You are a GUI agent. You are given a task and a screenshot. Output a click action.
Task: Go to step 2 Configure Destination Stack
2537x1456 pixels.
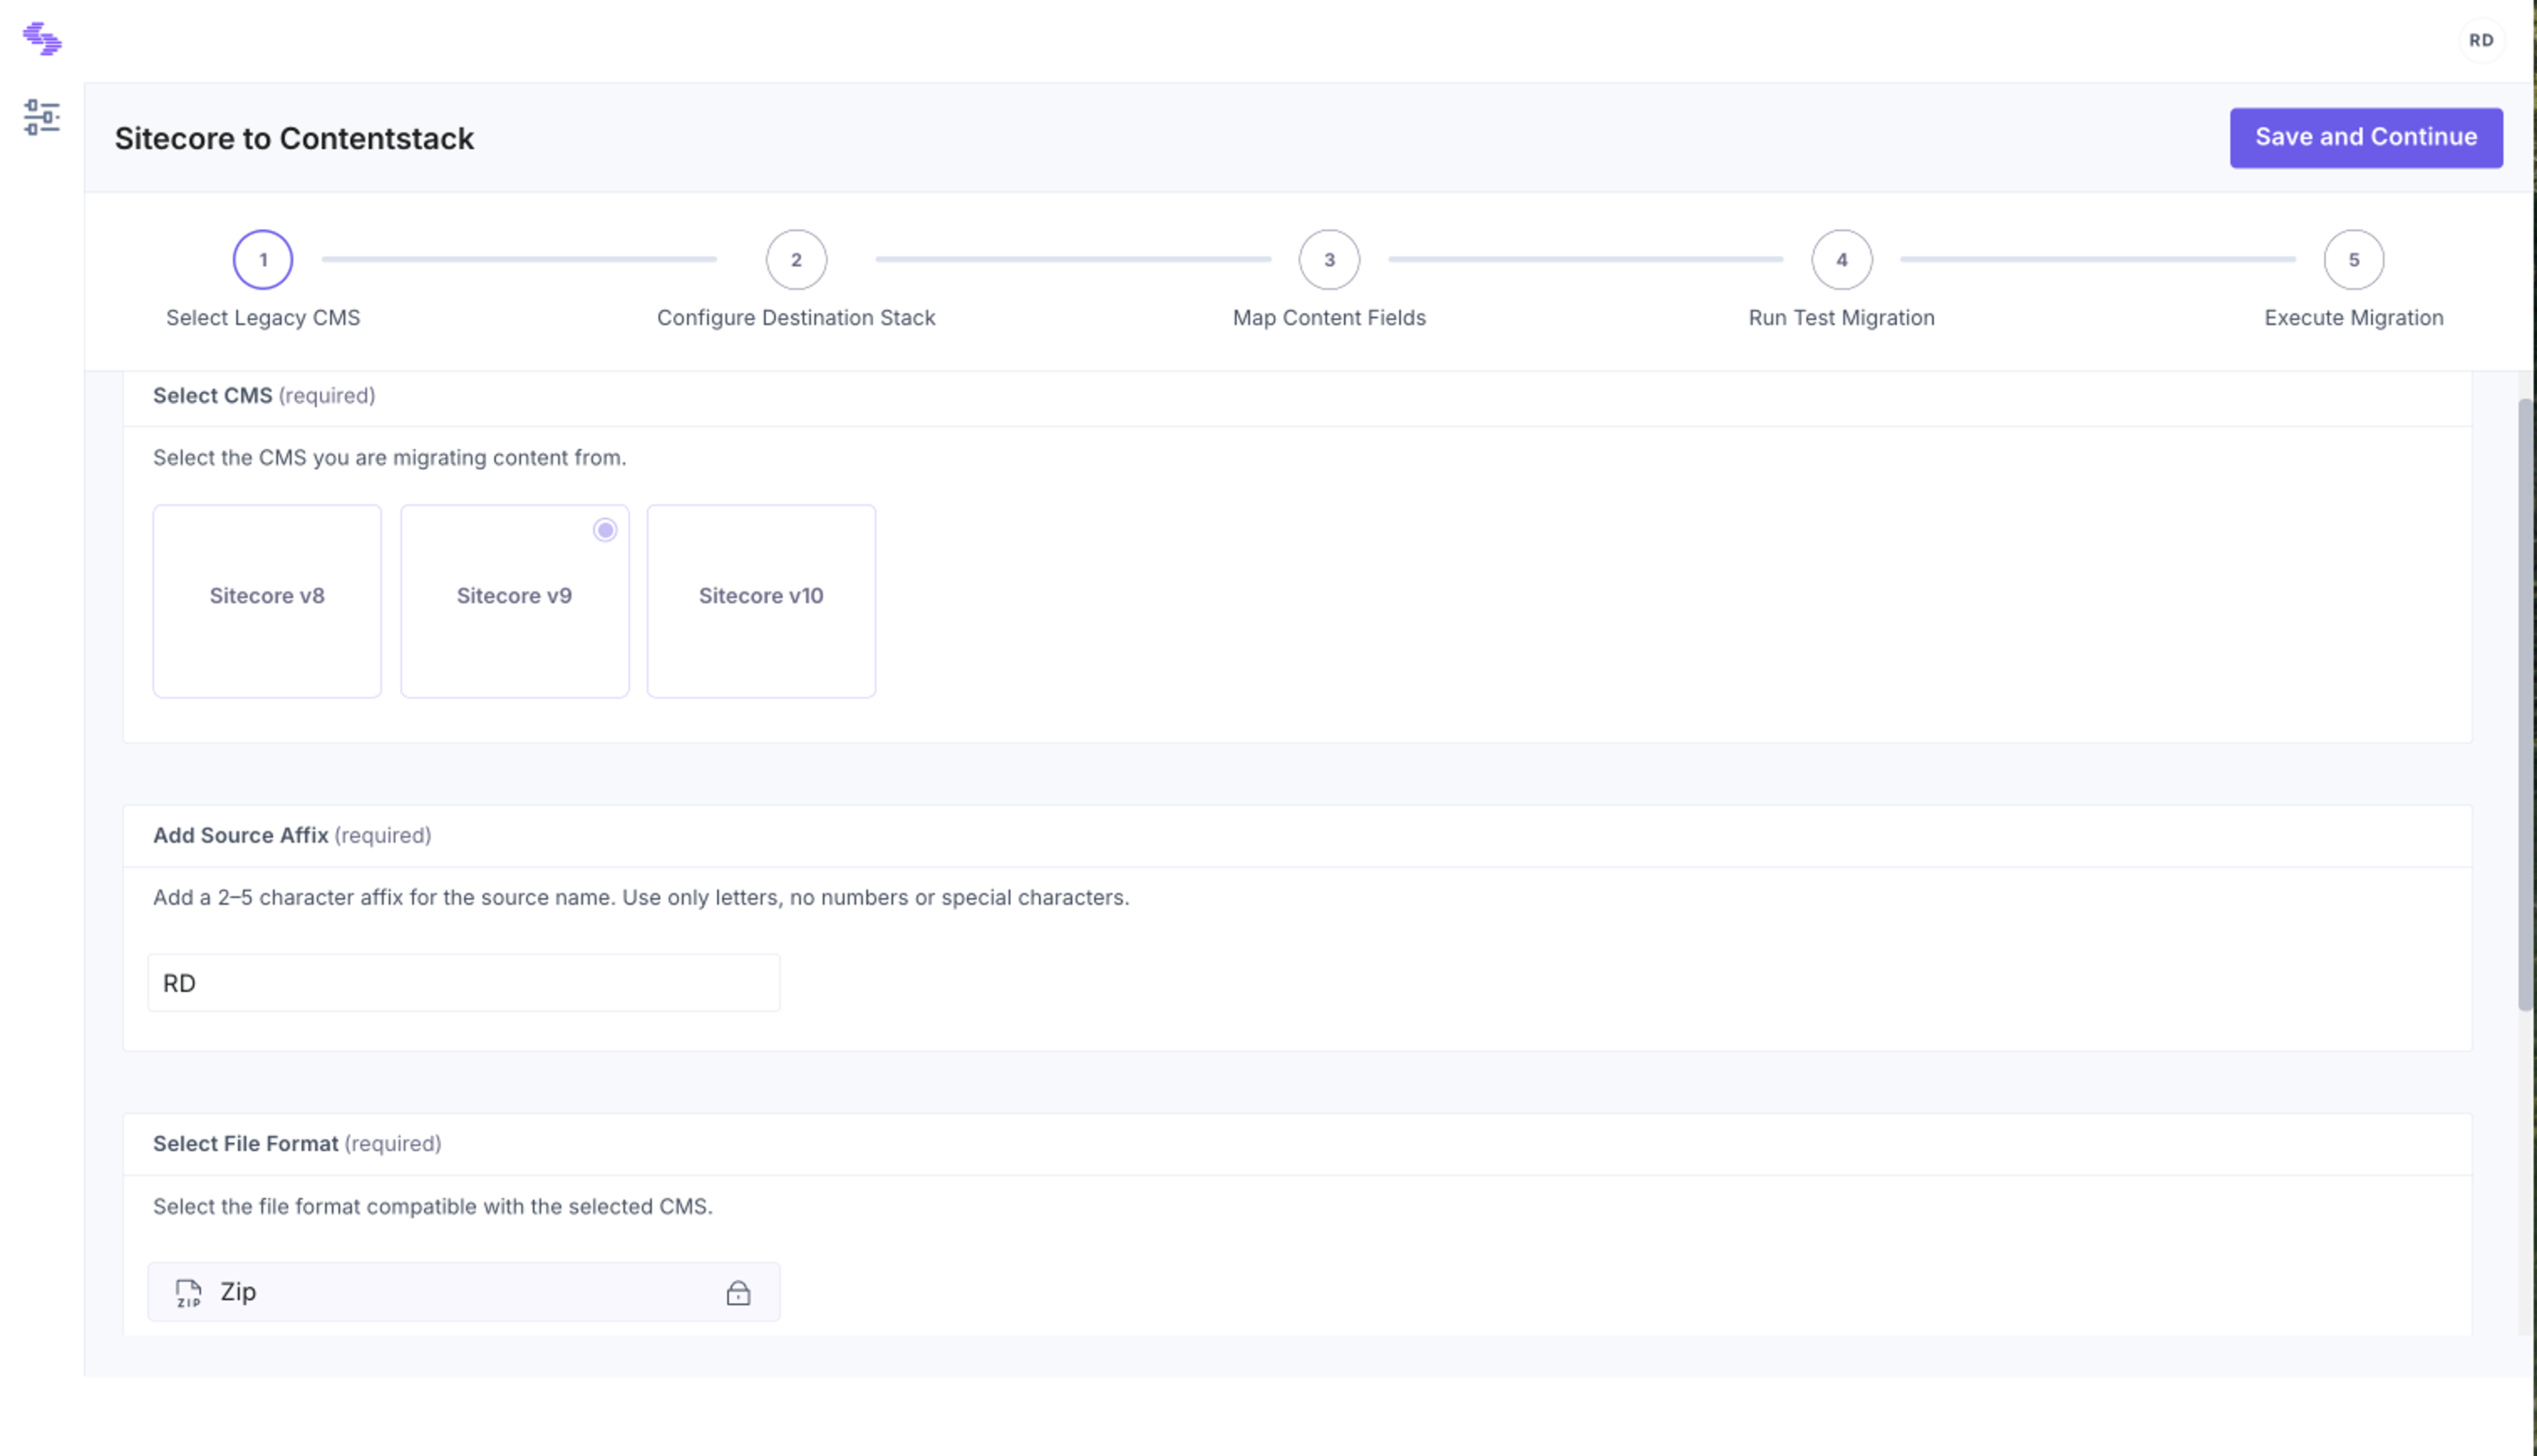(796, 260)
